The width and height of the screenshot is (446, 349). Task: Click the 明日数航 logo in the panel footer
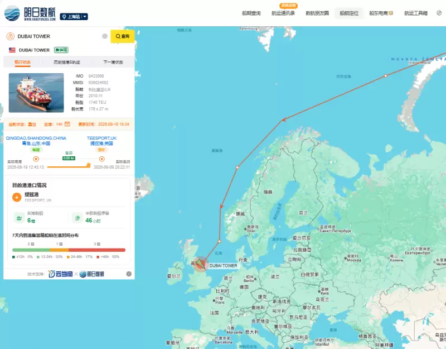tap(91, 274)
